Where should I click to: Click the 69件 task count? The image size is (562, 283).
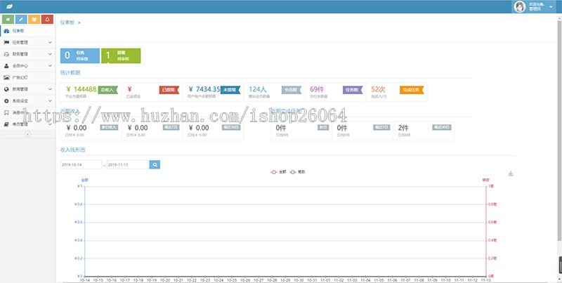[317, 89]
